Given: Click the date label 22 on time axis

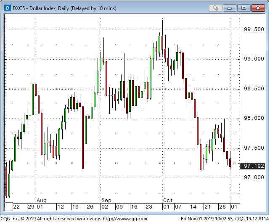Looking at the screenshot, I should pyautogui.click(x=16, y=207).
